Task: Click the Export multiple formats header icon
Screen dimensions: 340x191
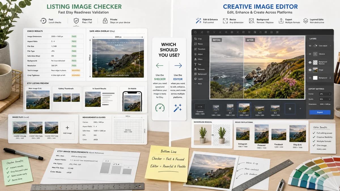Action: pyautogui.click(x=281, y=21)
